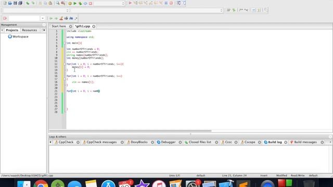Toggle regex search option icon
Viewport: 333px width, 187px height.
[x=76, y=19]
